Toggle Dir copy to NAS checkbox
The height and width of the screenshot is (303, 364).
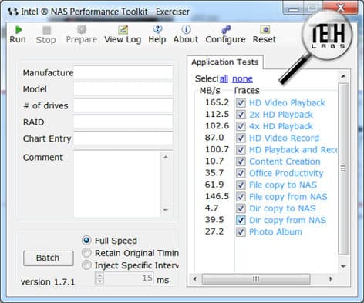[x=241, y=208]
